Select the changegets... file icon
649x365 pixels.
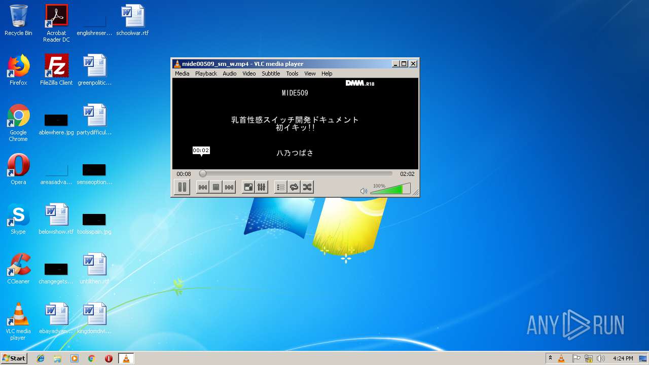coord(56,272)
